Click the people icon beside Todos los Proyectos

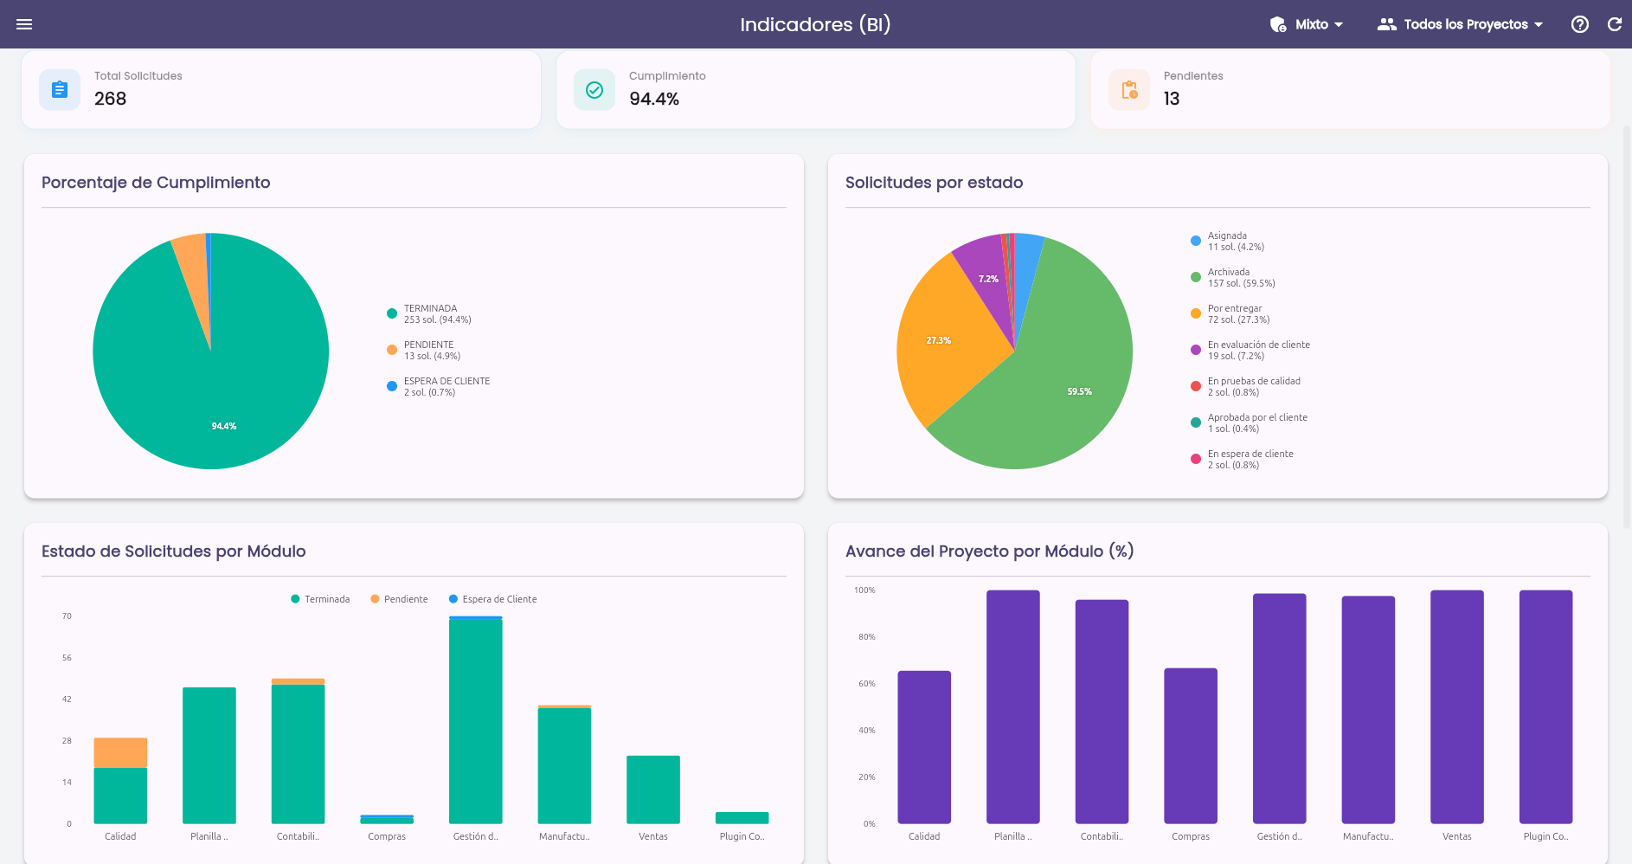[x=1387, y=24]
